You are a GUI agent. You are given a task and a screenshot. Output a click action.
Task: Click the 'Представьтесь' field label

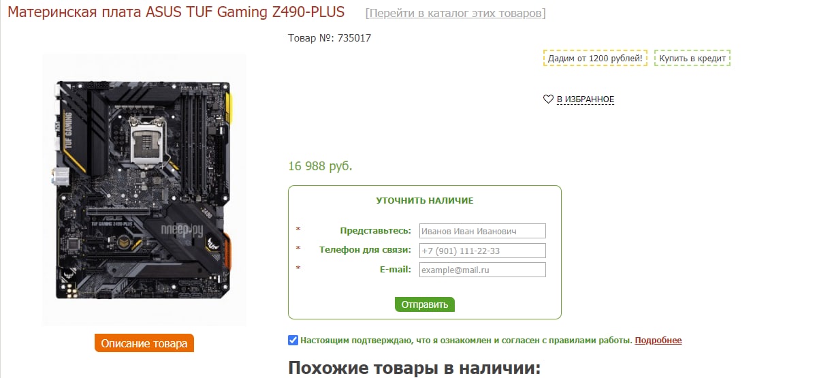(376, 231)
